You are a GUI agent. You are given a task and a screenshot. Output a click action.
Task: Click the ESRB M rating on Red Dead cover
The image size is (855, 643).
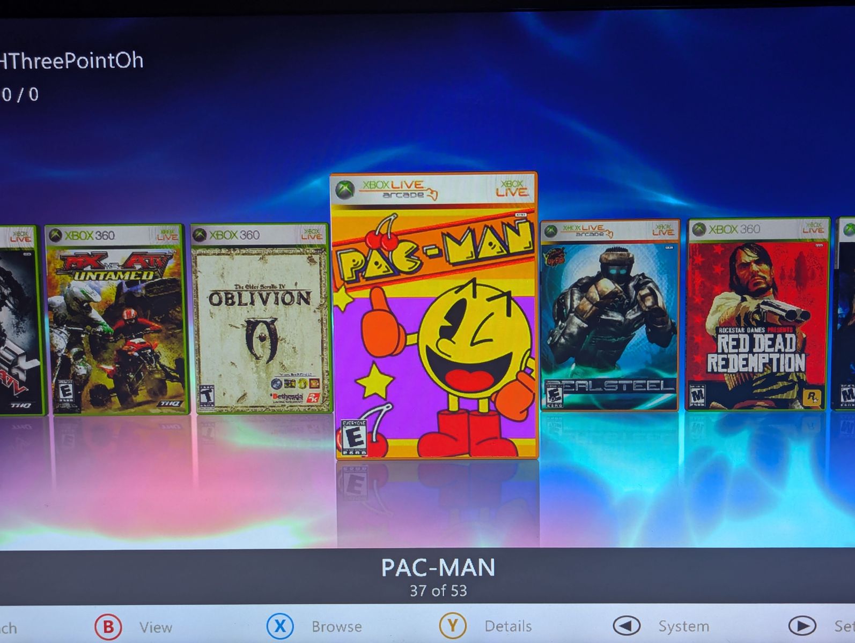[697, 396]
